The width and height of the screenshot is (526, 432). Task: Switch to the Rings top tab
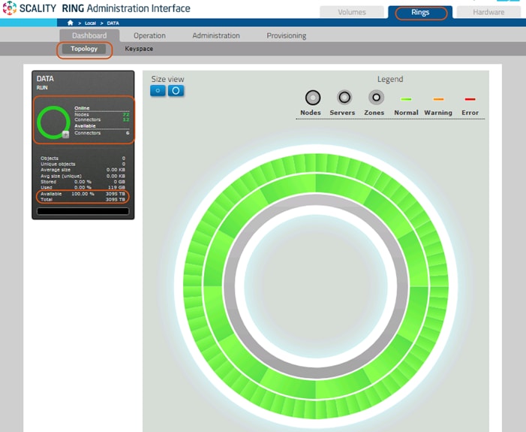(420, 13)
